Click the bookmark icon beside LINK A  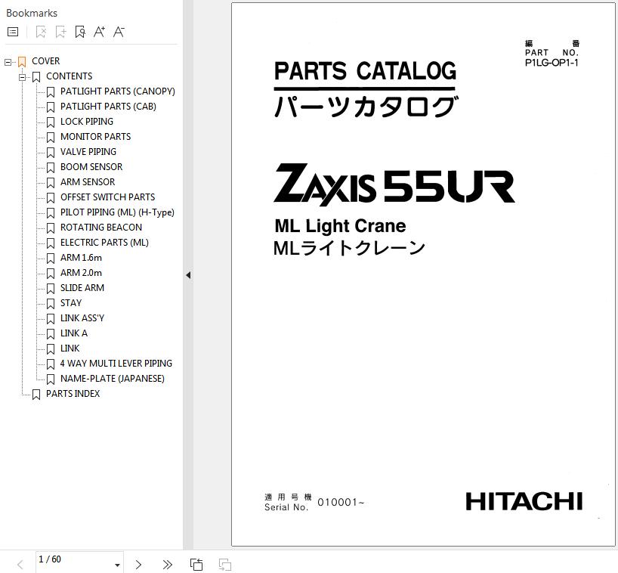[x=51, y=334]
